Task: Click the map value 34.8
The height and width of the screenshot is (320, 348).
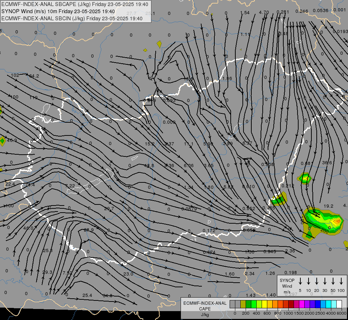Action: [x=107, y=295]
